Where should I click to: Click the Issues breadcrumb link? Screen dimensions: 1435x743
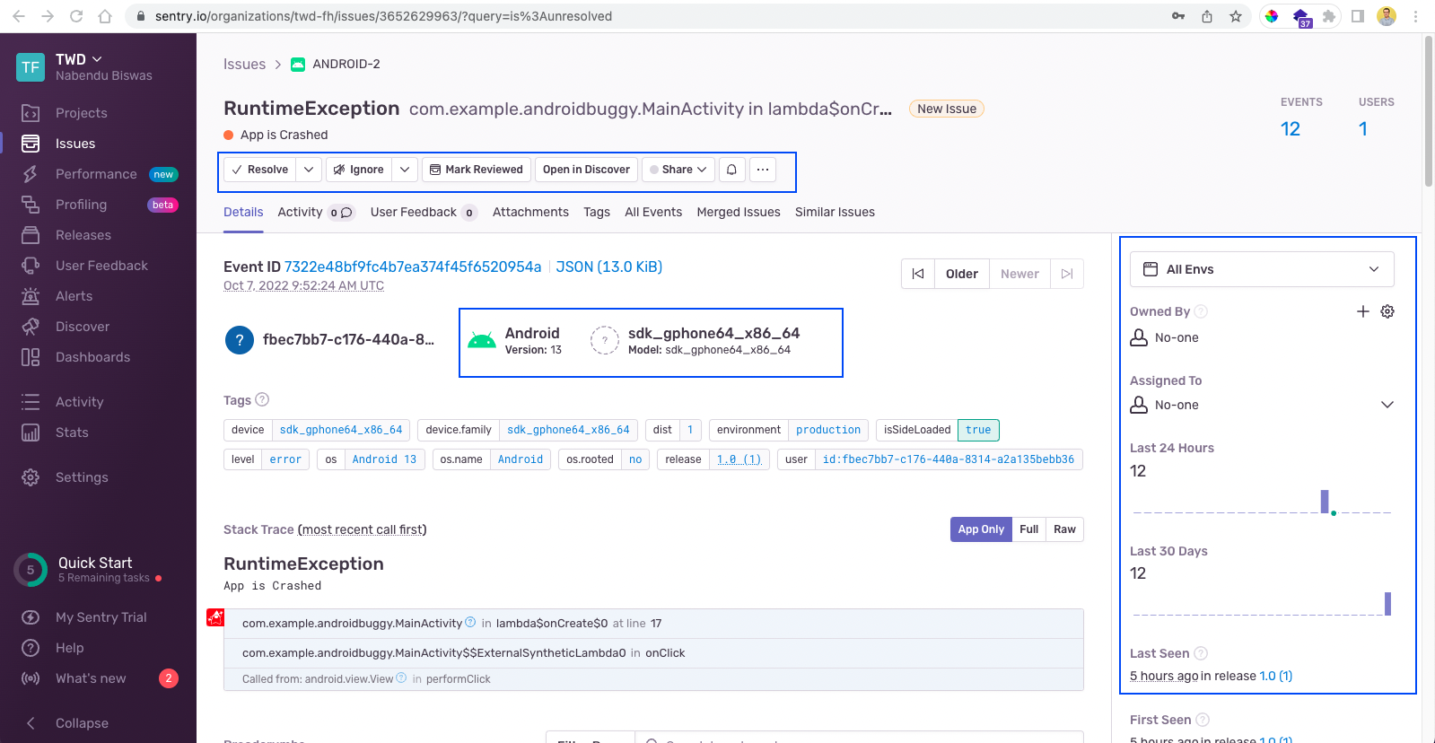[x=244, y=65]
